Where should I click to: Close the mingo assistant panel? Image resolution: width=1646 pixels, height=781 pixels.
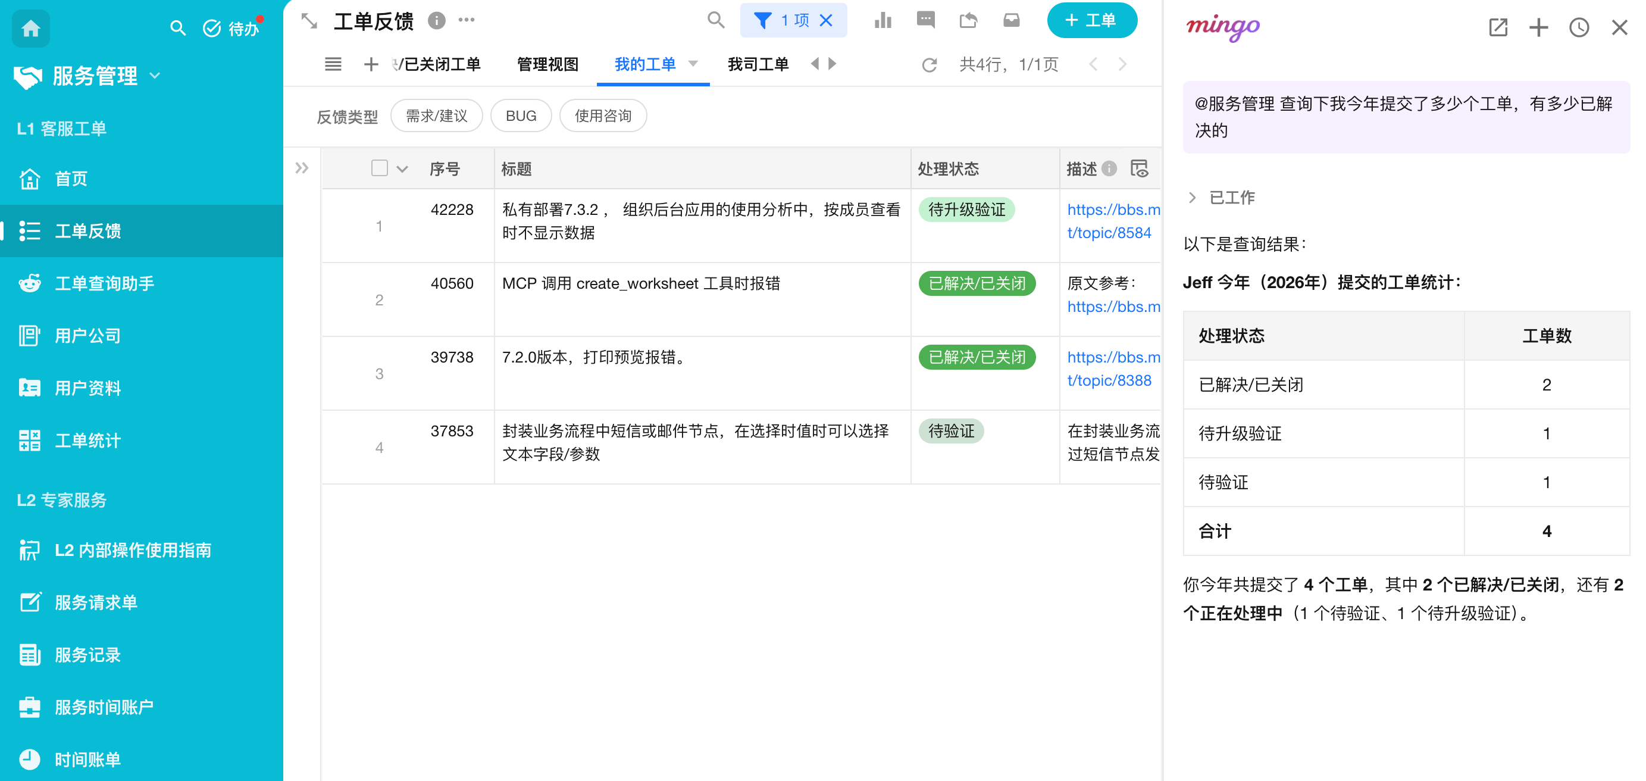tap(1619, 27)
